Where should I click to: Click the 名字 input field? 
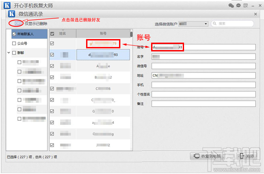point(203,57)
